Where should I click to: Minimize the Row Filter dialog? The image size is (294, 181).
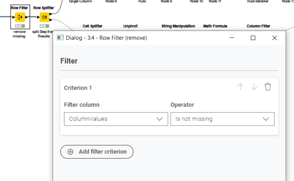[232, 38]
